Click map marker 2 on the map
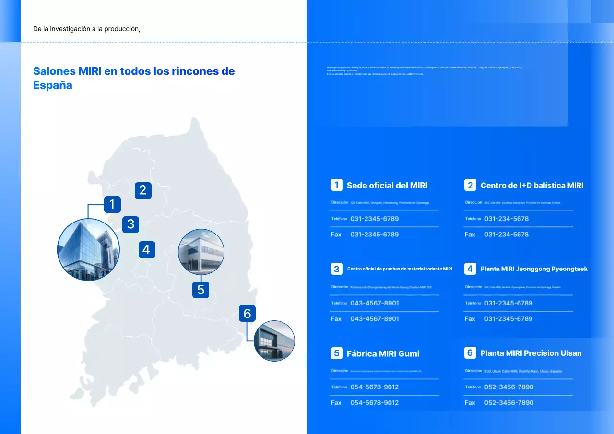 point(143,190)
